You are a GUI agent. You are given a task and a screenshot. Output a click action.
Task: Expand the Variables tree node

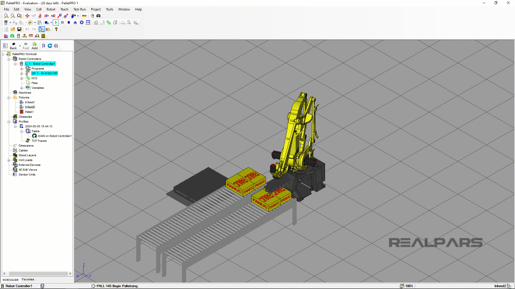[21, 88]
